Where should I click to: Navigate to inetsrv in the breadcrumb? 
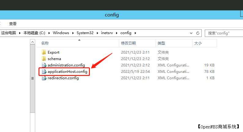click(107, 33)
